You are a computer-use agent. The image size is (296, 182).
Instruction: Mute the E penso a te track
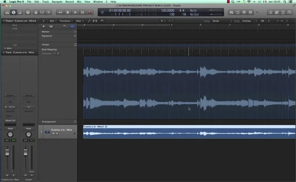[54, 133]
